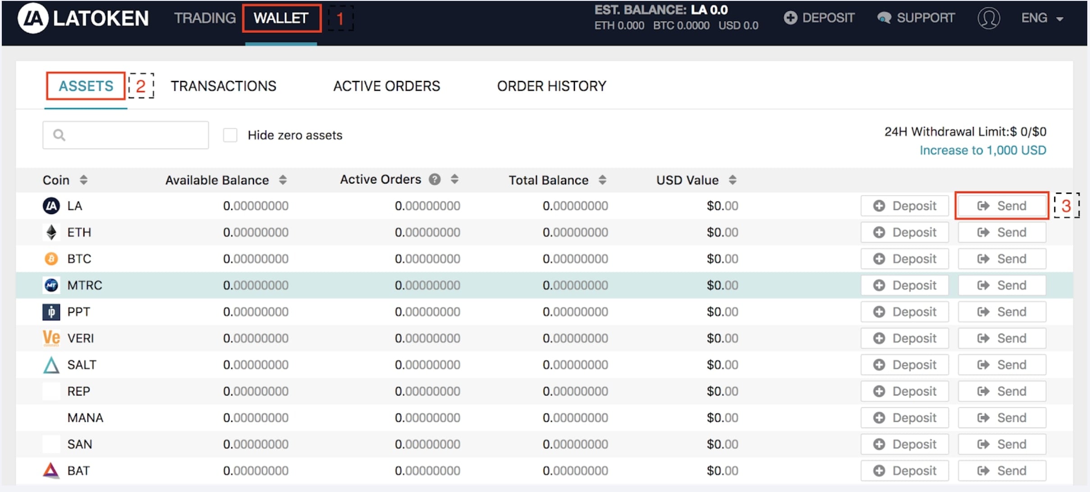Click the EST. BALANCE LA 0.0 text
The height and width of the screenshot is (492, 1090).
tap(661, 9)
